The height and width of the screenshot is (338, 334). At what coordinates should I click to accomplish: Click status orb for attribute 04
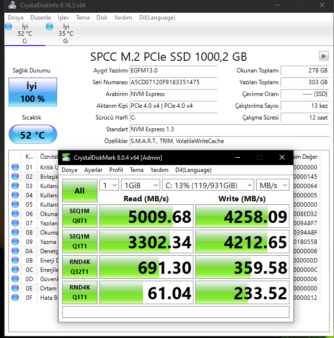[x=15, y=195]
